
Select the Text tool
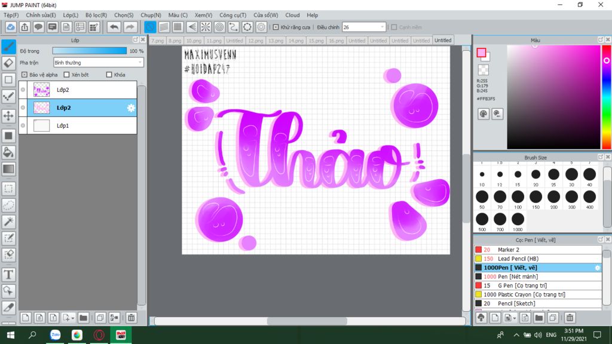[x=8, y=275]
